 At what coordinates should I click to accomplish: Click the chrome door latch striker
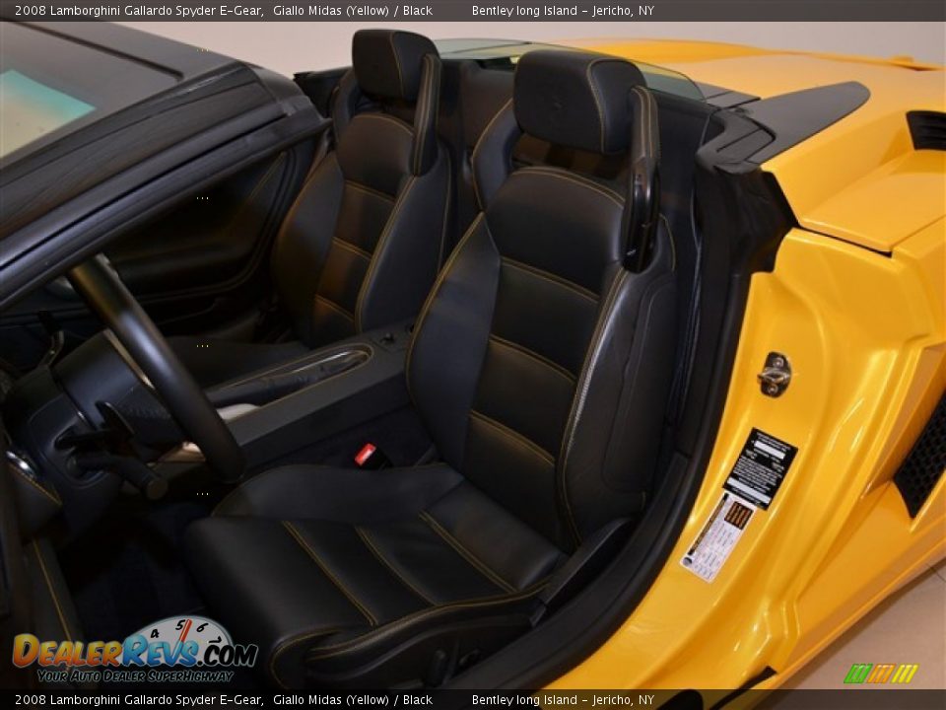click(x=777, y=373)
